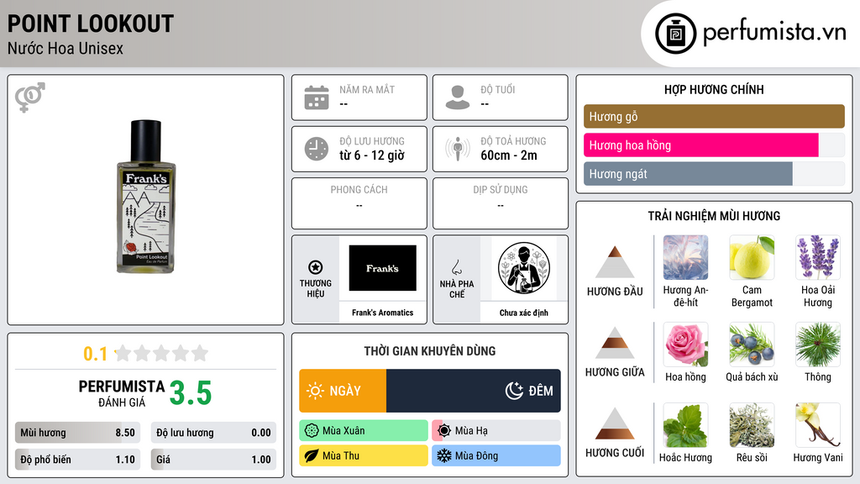Viewport: 860px width, 484px height.
Task: Click the sillage icon for Độ toả hương
Action: point(458,149)
